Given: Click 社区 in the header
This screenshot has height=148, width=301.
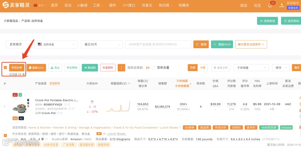Looking at the screenshot, I should [x=258, y=5].
